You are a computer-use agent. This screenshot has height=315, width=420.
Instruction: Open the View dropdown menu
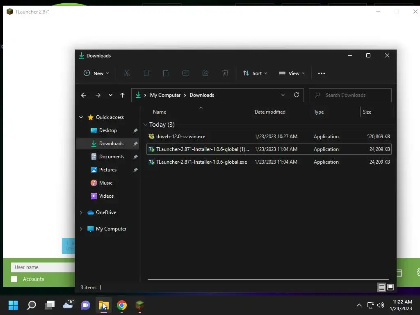tap(292, 73)
